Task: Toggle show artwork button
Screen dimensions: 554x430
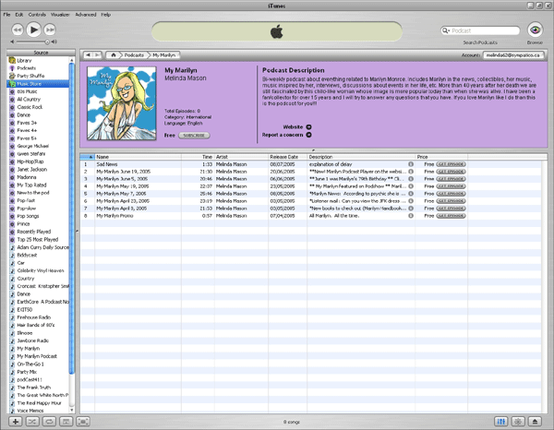Action: pos(66,422)
